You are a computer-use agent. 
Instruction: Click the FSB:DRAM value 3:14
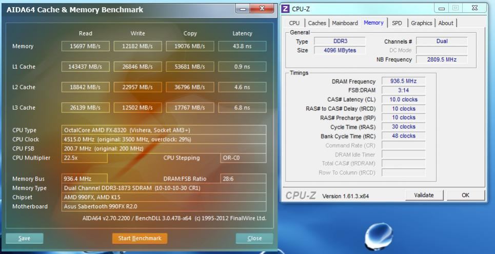(404, 90)
